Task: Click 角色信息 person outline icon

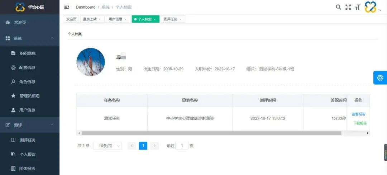Action: [13, 82]
